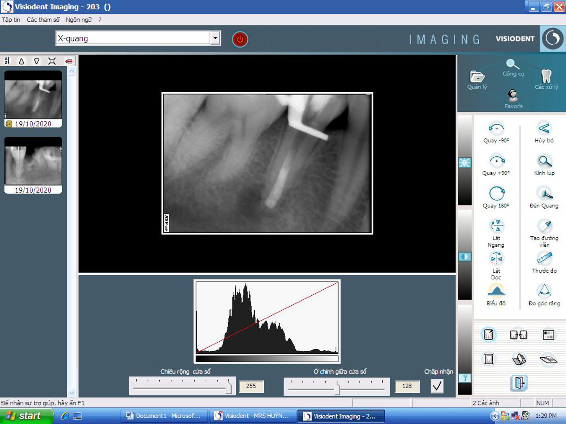Viewport: 566px width, 424px height.
Task: Toggle Chấp nhận checkmark box
Action: (x=437, y=386)
